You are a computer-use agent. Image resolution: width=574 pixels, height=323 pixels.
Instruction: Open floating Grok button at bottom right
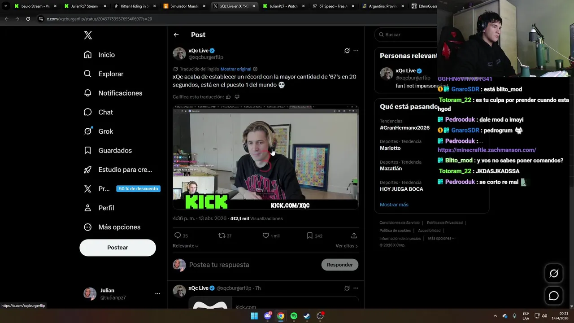tap(554, 273)
